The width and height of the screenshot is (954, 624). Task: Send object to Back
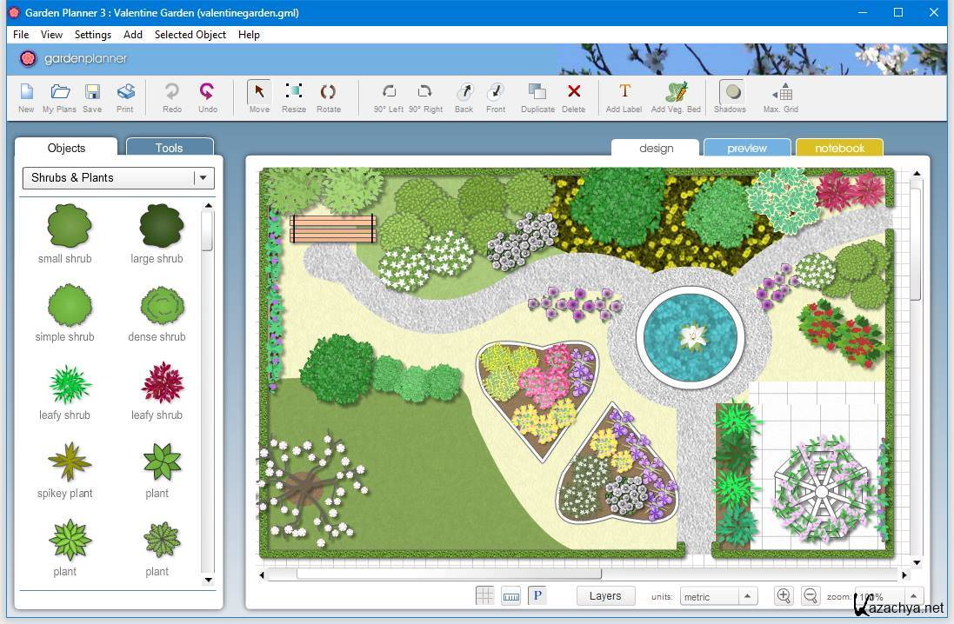[464, 96]
